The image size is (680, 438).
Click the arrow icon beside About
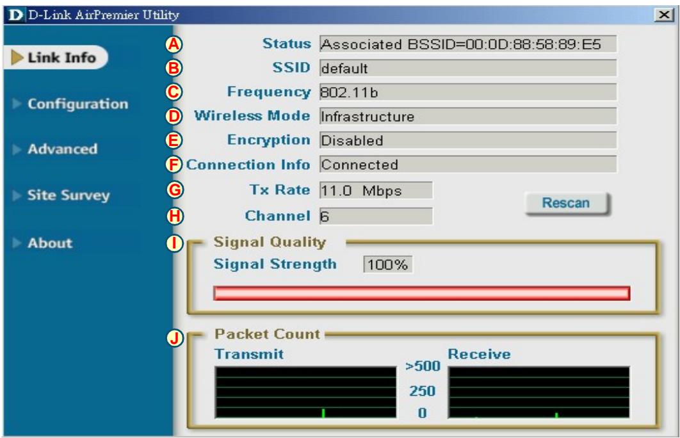[x=17, y=243]
